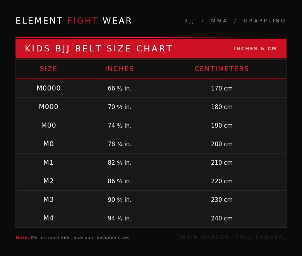Click the M1 size row label

click(49, 162)
